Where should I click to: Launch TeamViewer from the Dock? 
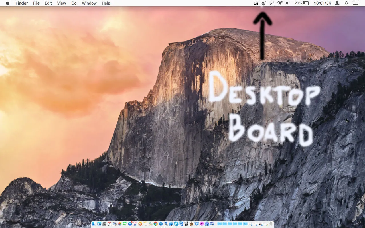181,224
